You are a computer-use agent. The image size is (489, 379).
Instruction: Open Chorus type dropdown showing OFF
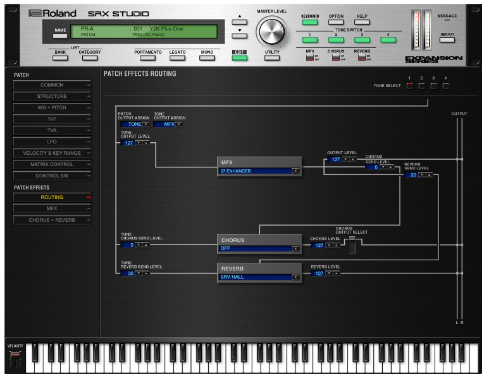(295, 248)
